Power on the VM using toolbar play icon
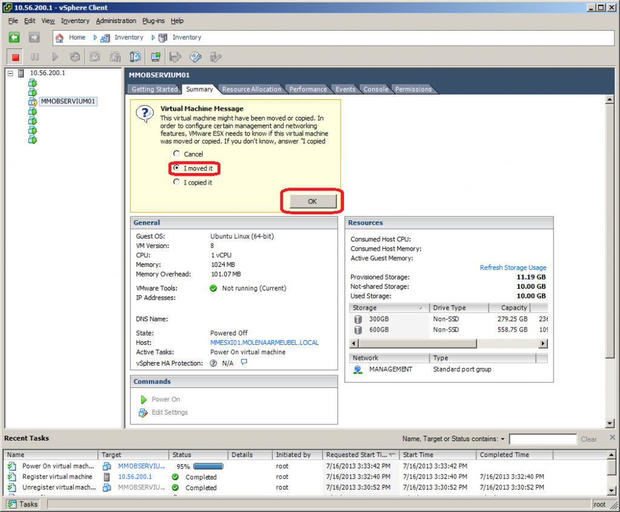 [x=55, y=57]
